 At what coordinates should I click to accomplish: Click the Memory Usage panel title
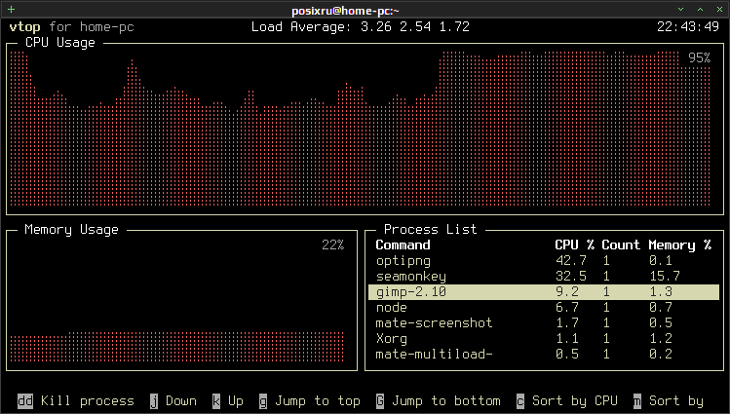click(71, 229)
